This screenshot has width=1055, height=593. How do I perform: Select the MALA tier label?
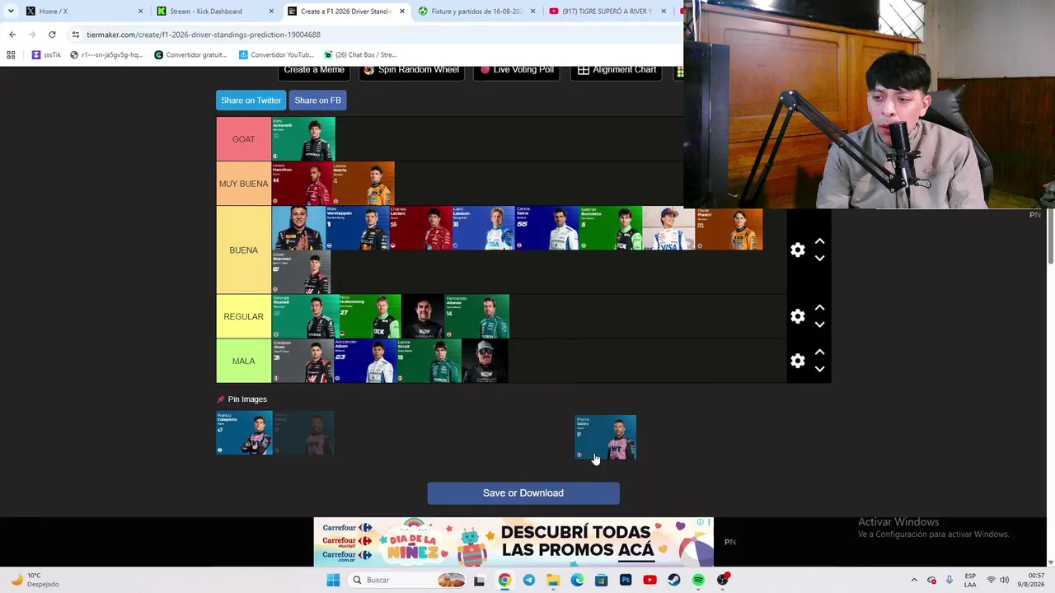point(243,361)
